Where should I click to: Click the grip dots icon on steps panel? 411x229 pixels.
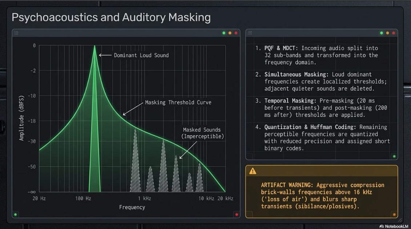coord(250,33)
